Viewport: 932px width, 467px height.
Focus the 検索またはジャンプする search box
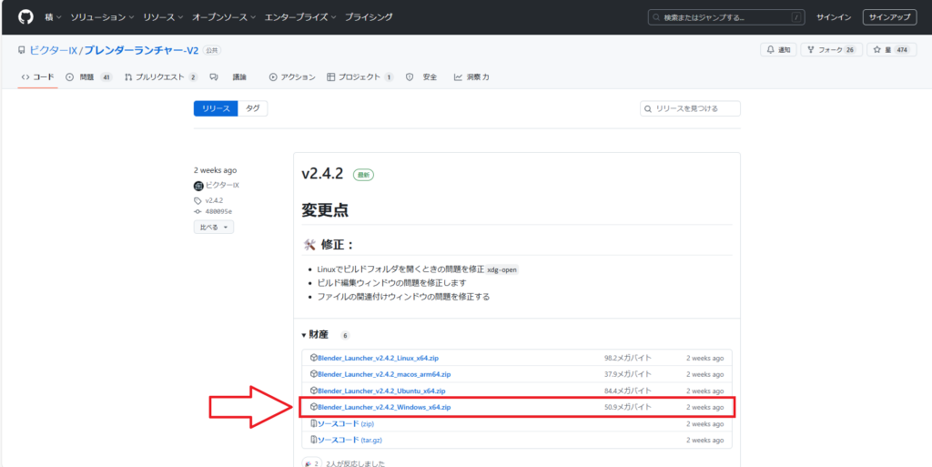click(727, 17)
